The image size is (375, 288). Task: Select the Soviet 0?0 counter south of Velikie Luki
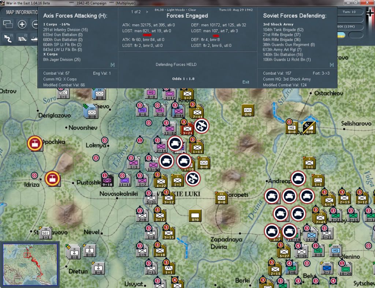(195, 216)
